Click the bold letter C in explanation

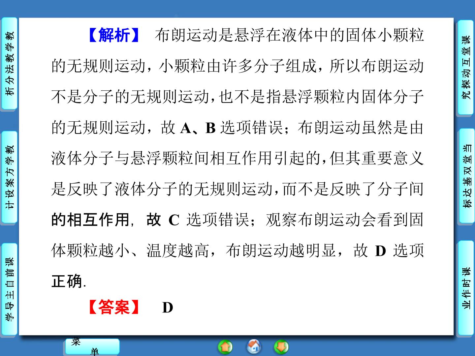pyautogui.click(x=174, y=220)
